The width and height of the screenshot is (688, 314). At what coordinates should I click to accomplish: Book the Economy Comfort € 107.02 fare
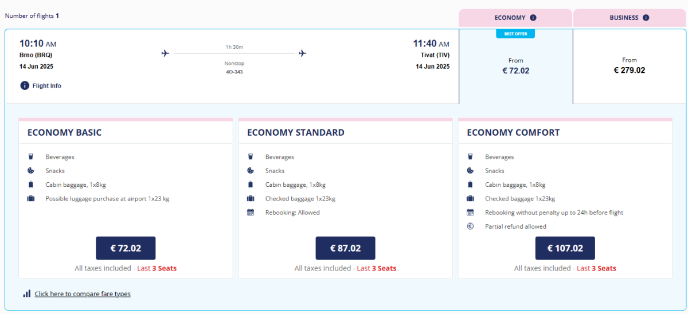(565, 248)
